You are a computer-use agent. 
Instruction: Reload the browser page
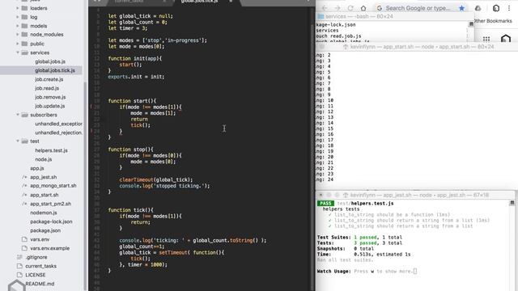[350, 8]
